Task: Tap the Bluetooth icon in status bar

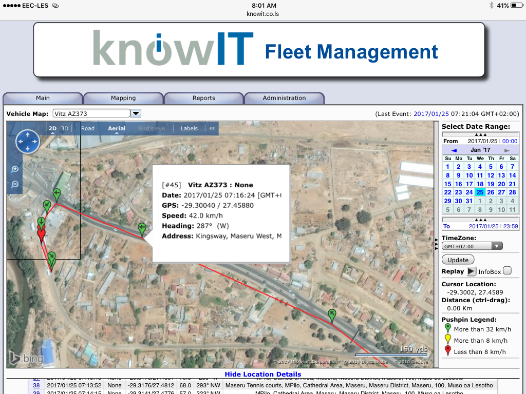Action: (x=491, y=5)
